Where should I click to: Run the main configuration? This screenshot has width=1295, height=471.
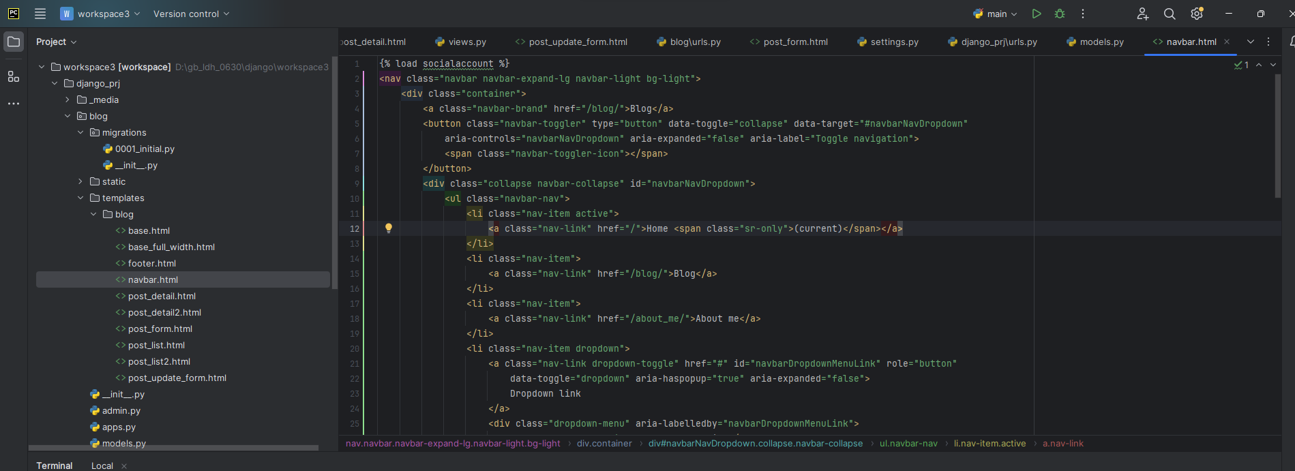tap(1037, 14)
